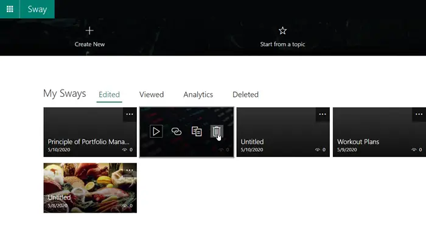This screenshot has width=426, height=246.
Task: Click the My Sways heading
Action: [65, 94]
